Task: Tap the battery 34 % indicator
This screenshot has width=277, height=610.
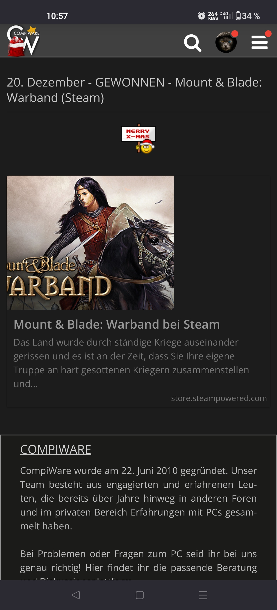Action: [x=248, y=16]
